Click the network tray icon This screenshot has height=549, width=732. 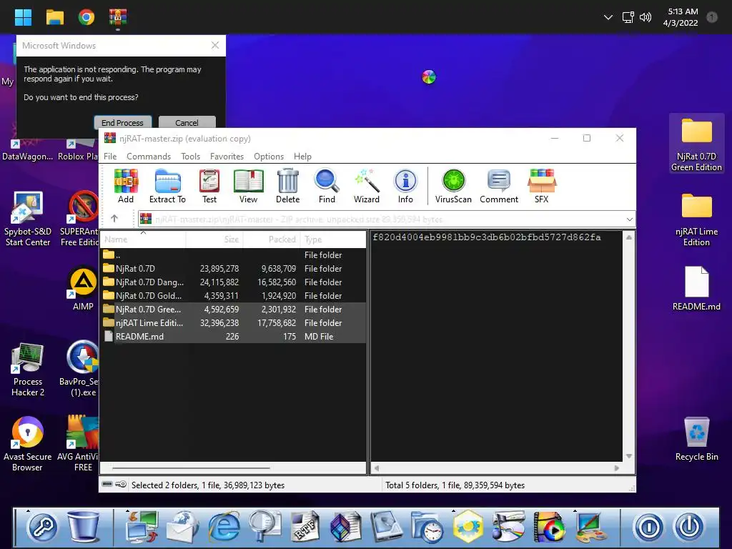tap(628, 17)
